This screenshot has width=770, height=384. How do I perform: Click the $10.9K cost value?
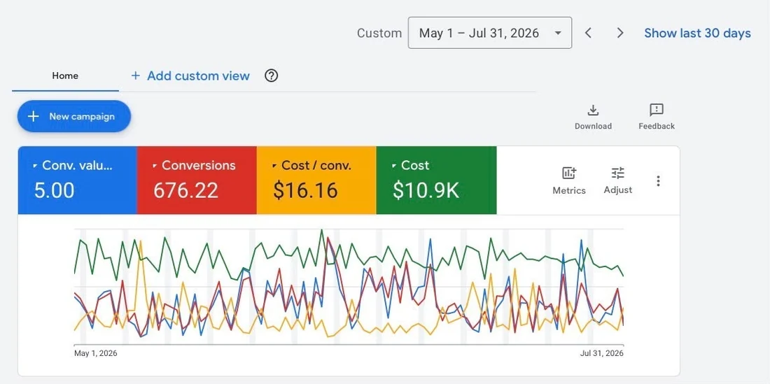point(426,190)
